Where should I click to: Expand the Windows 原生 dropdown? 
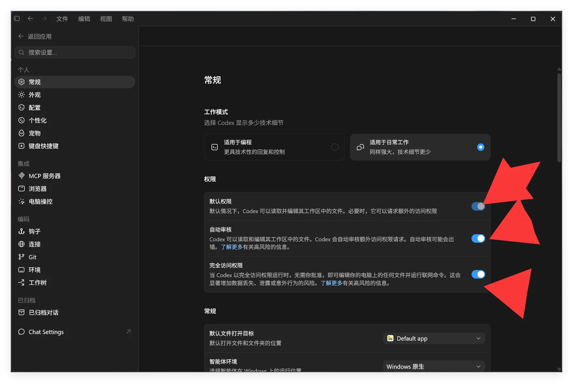point(434,366)
